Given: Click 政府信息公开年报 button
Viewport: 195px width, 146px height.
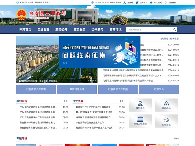Looking at the screenshot, I should pos(118,89).
